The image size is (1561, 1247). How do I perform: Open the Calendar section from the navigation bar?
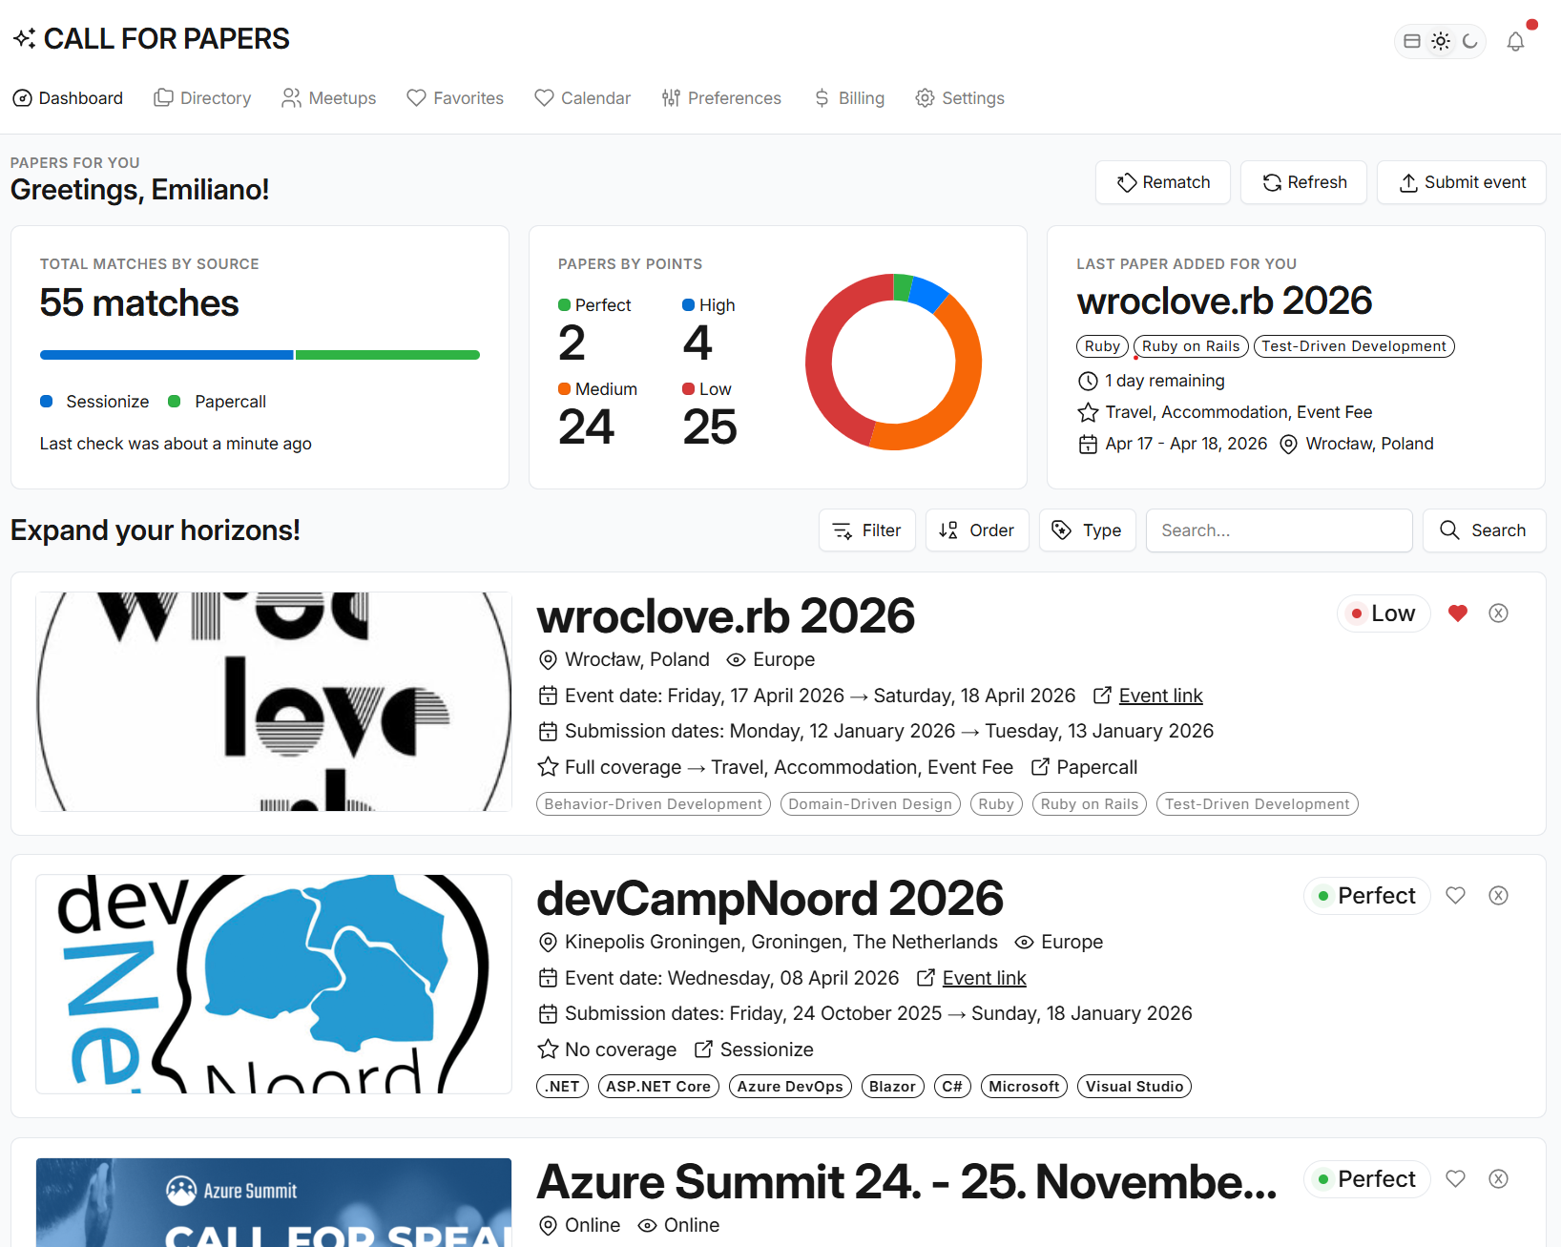[583, 98]
